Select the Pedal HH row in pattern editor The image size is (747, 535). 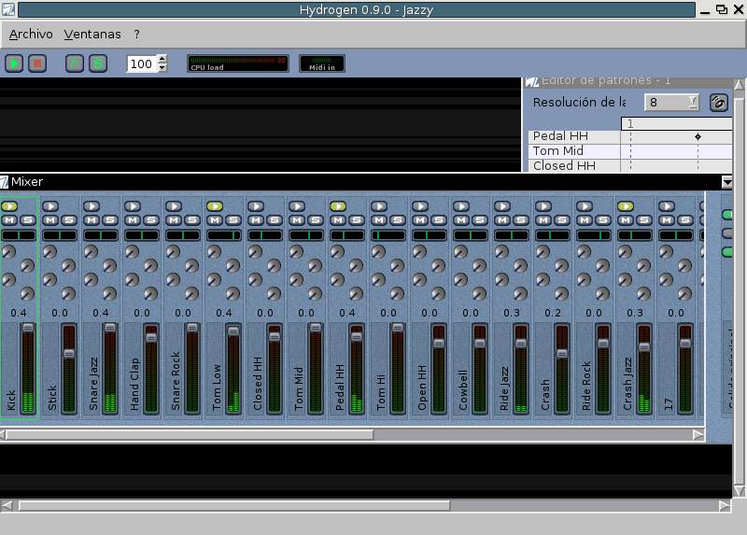574,136
